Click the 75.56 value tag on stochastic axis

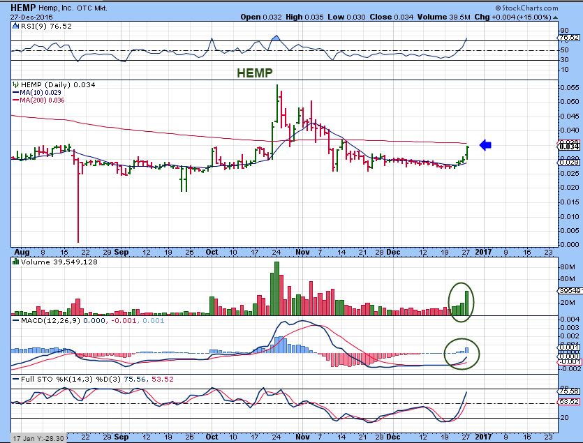pyautogui.click(x=569, y=391)
